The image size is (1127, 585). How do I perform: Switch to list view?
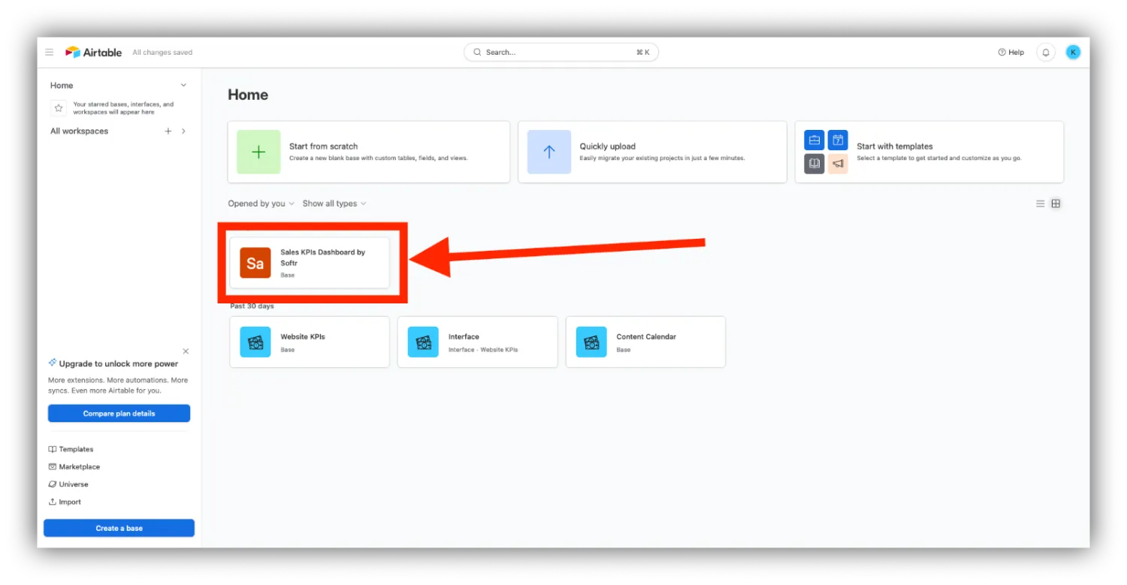1041,204
